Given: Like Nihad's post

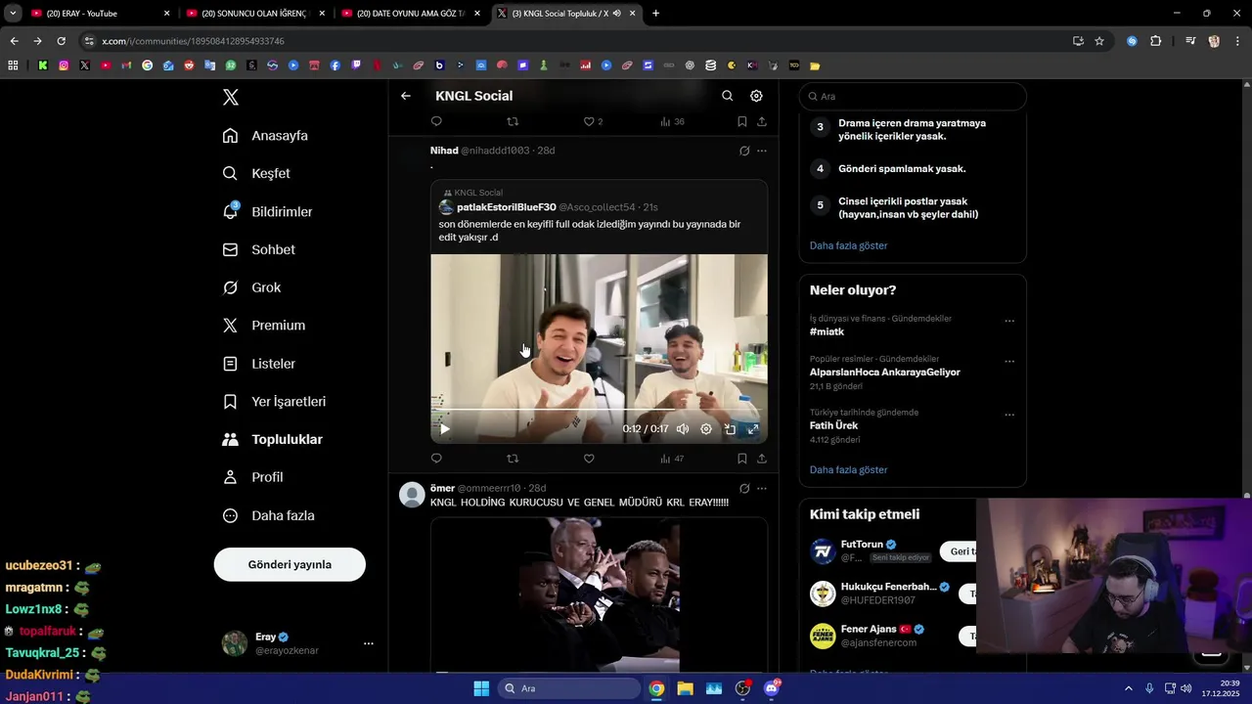Looking at the screenshot, I should point(589,459).
